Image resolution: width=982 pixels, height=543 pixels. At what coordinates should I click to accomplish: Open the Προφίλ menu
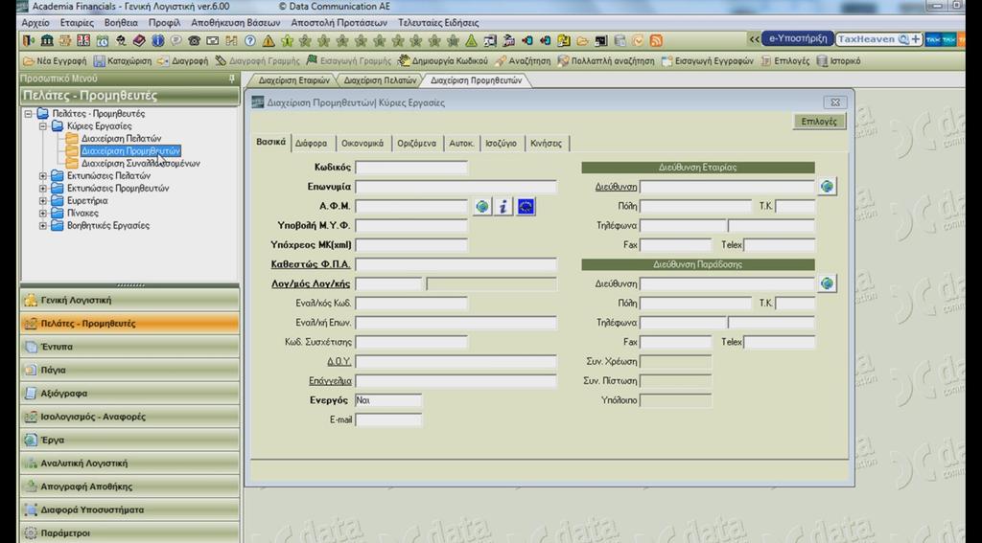164,23
